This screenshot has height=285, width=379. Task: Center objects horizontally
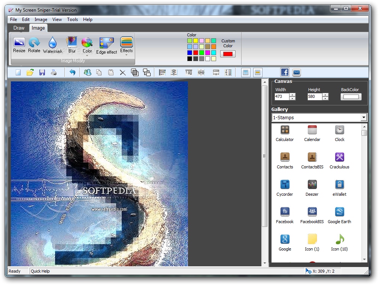174,72
